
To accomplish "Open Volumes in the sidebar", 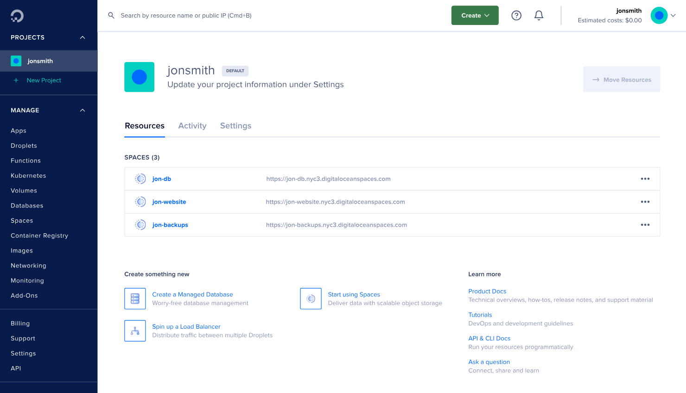I will pos(24,191).
